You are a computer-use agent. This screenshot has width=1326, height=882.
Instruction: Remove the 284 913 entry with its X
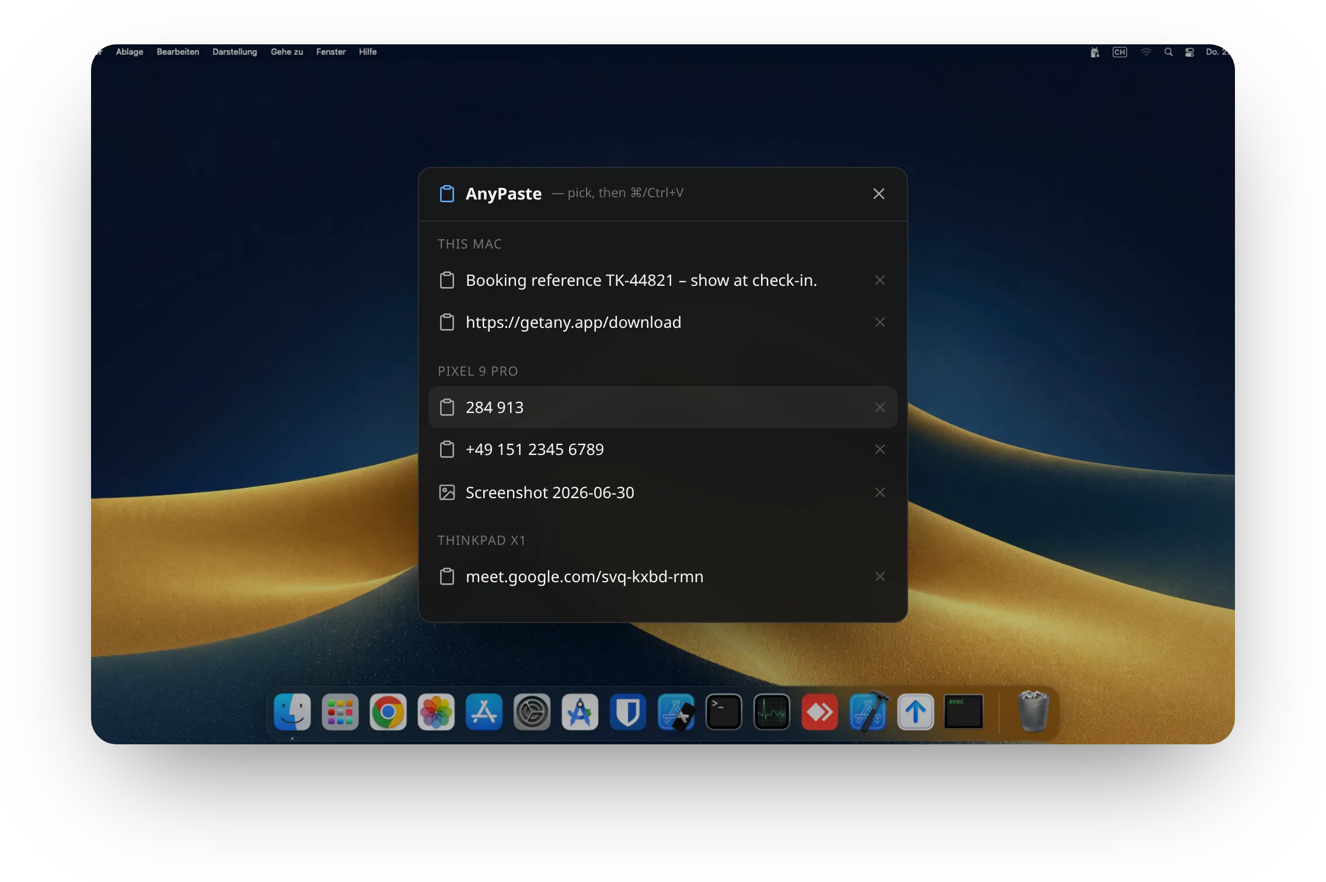point(880,407)
